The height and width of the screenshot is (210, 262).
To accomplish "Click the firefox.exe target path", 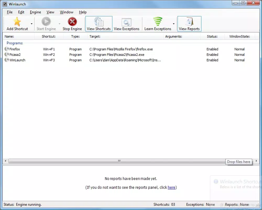I will [x=121, y=49].
